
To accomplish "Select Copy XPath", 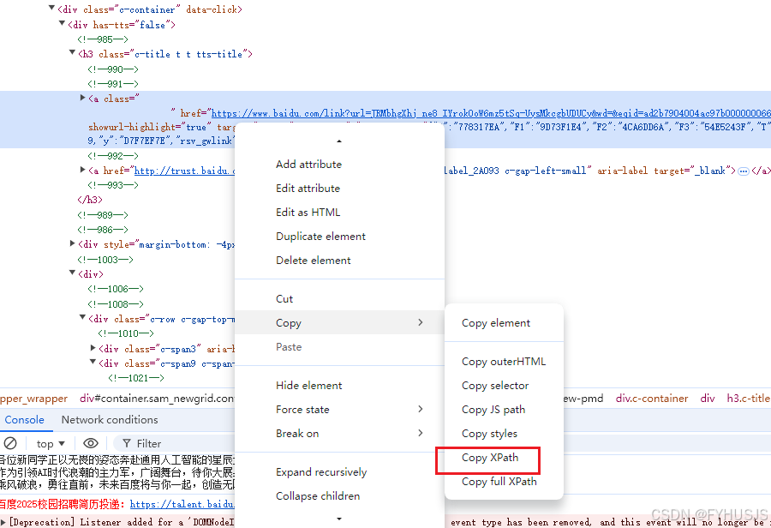I will (504, 458).
